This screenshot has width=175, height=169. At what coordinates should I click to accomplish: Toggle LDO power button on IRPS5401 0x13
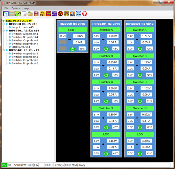click(139, 153)
